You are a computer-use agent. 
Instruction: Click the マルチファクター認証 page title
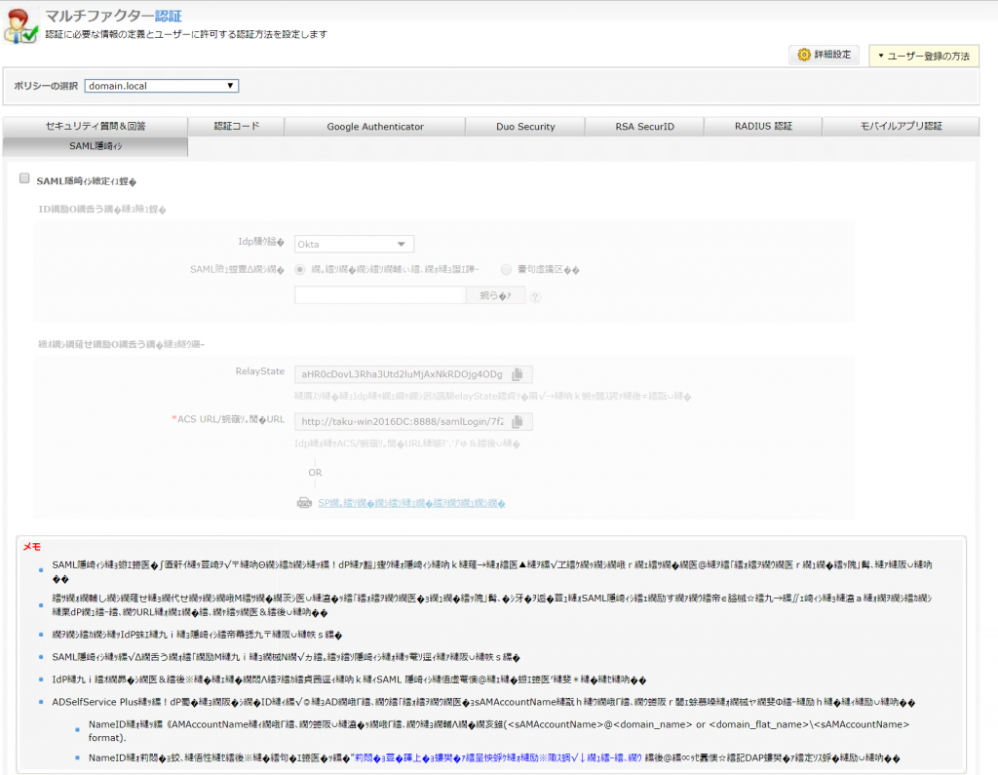coord(113,16)
